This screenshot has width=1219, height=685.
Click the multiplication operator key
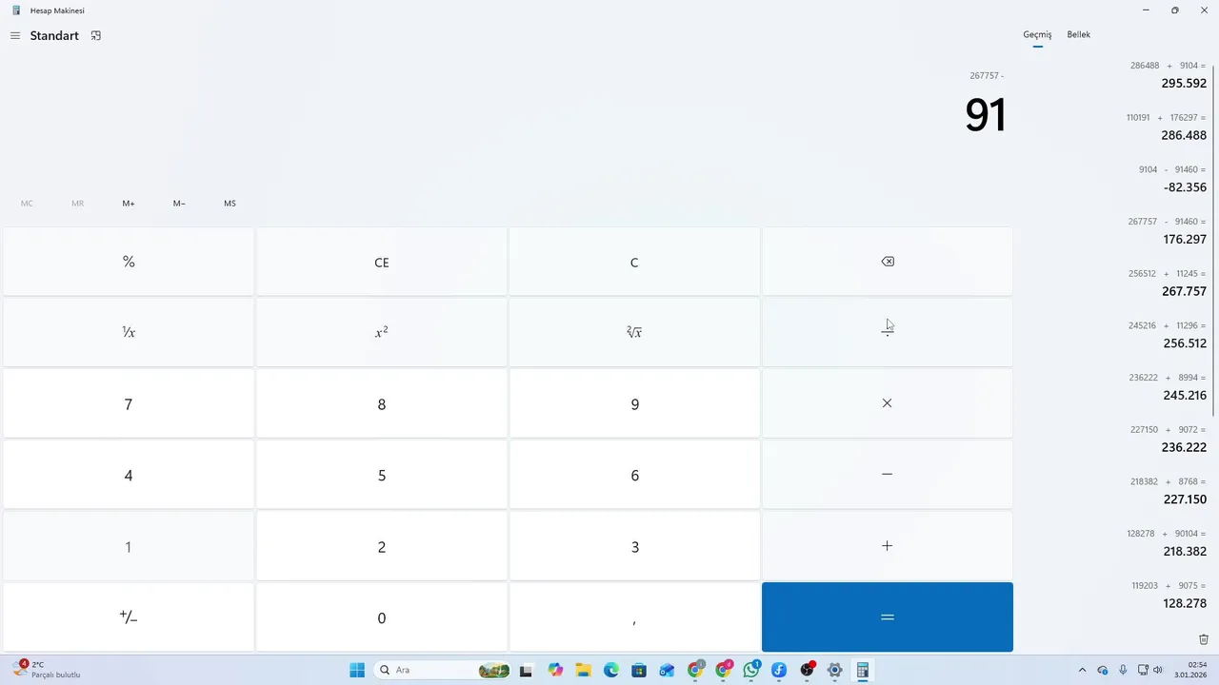tap(888, 403)
